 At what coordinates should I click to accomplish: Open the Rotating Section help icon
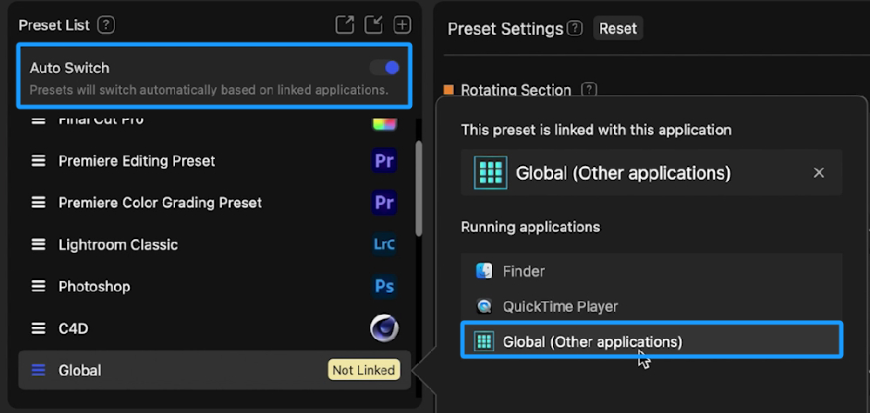[x=590, y=90]
